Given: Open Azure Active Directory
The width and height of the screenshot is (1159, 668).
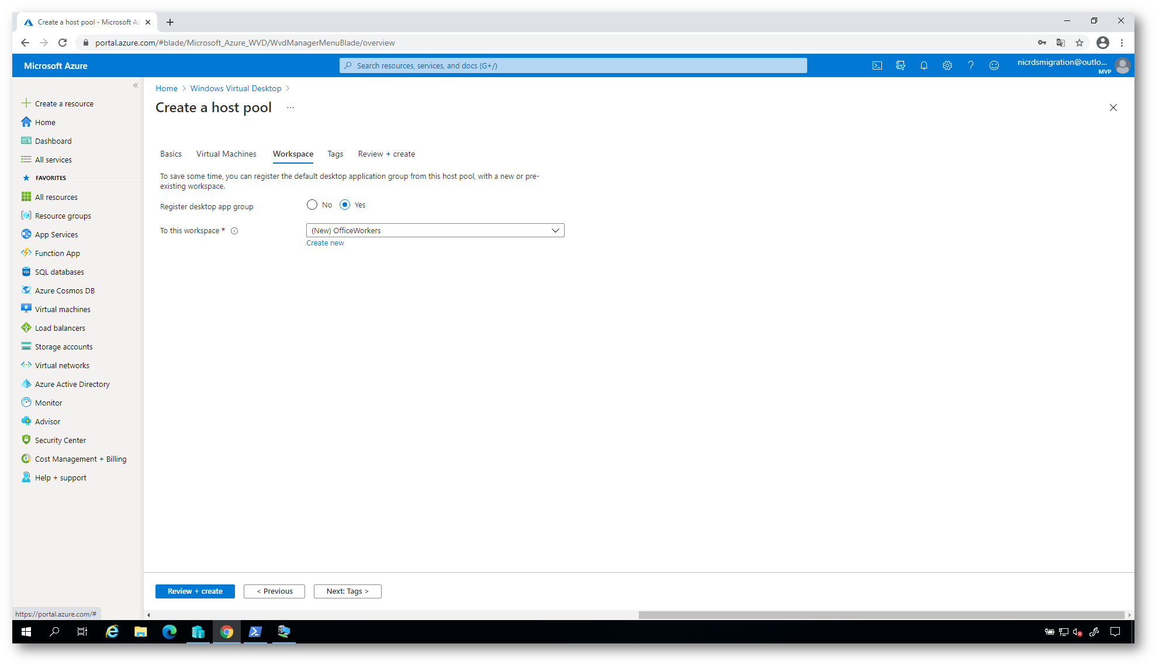Looking at the screenshot, I should [66, 384].
